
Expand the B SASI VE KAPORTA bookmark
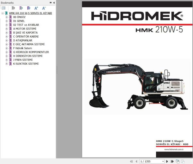[7, 32]
